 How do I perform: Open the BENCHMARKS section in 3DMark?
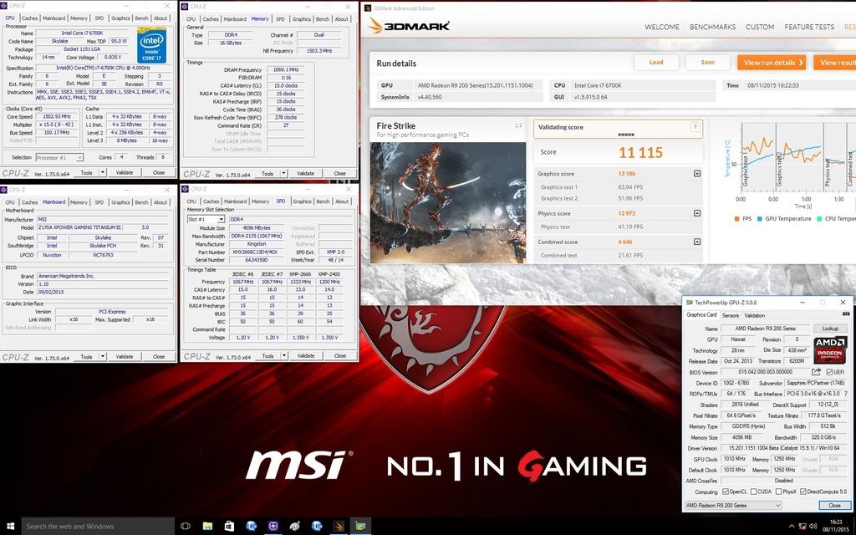pyautogui.click(x=712, y=27)
